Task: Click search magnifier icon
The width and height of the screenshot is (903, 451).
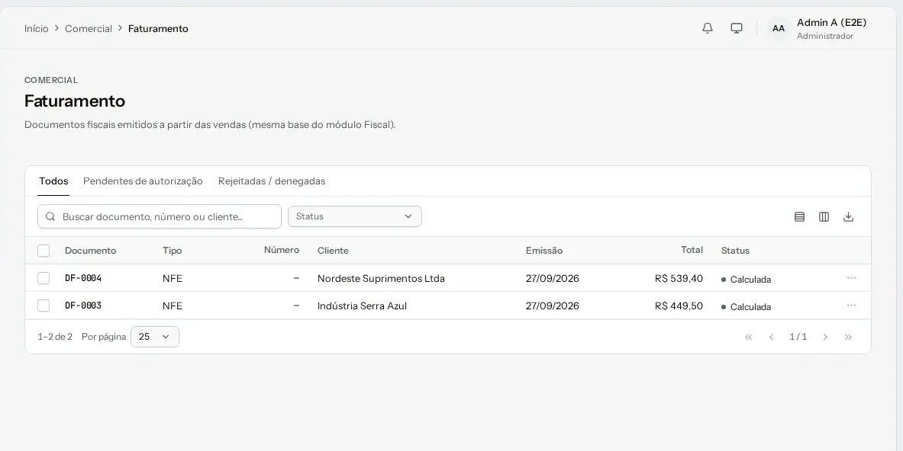Action: 50,216
